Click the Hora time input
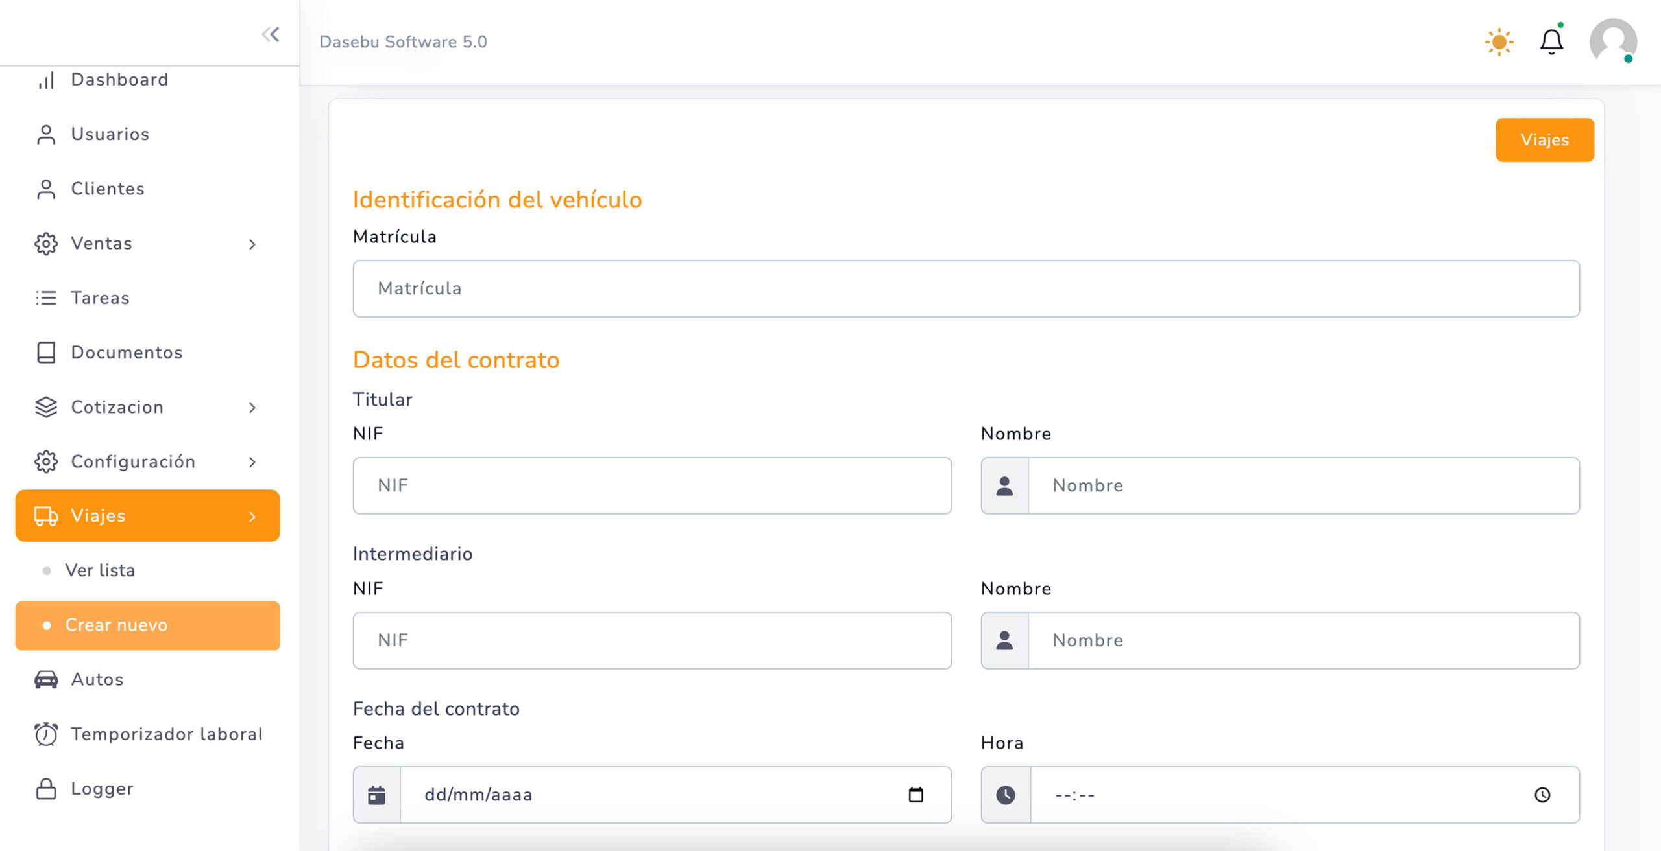 (1305, 795)
